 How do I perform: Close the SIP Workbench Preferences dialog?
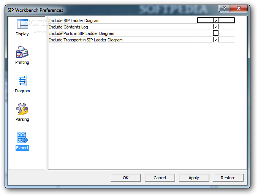click(x=239, y=8)
